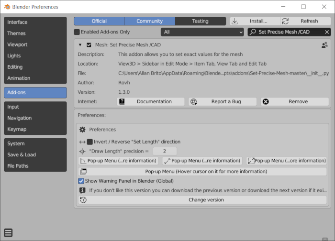335x241 pixels.
Task: Toggle the Official support level filter
Action: click(99, 21)
